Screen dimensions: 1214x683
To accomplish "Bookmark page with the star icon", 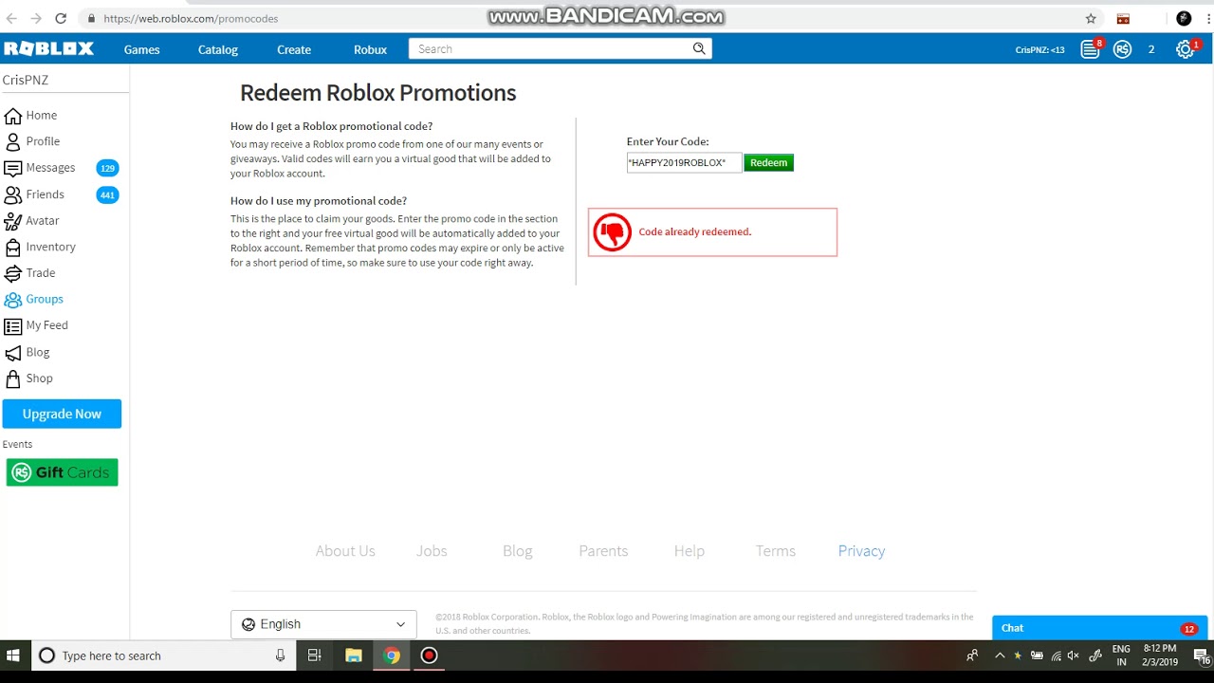I will 1091,18.
